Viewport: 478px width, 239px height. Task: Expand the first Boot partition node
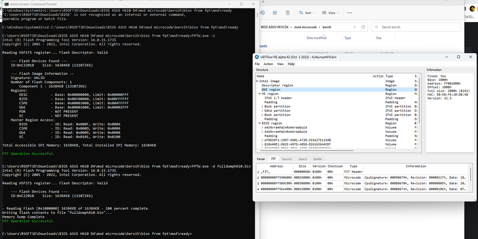coord(263,106)
